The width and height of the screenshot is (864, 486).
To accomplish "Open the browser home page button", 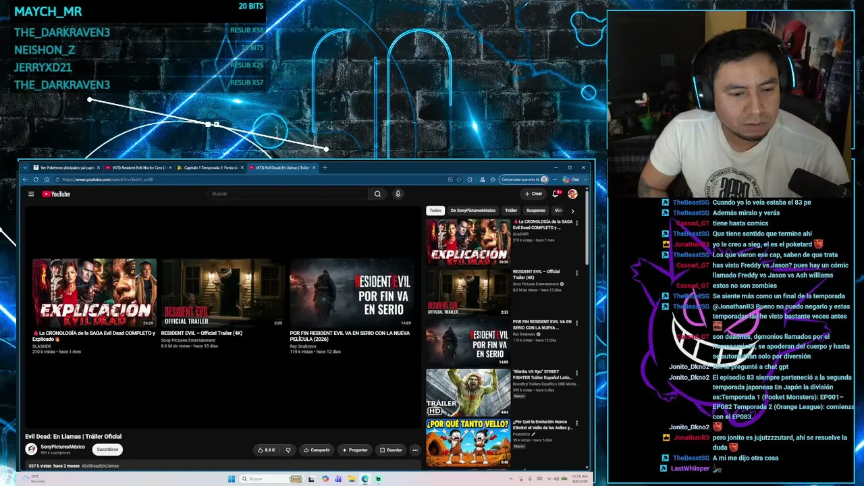I will (47, 180).
